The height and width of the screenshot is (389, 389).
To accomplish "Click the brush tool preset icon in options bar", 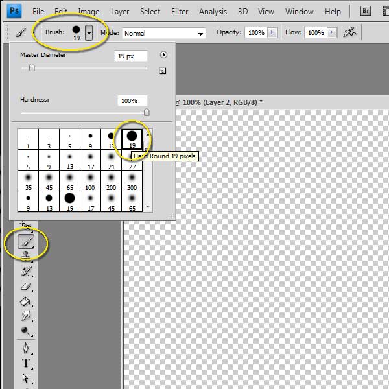I will tap(21, 32).
